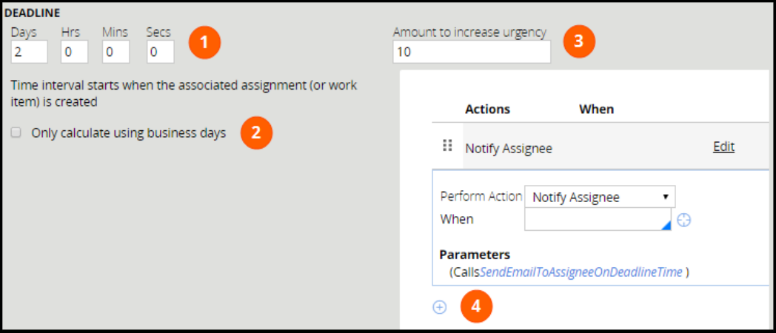Select the Mins input field
Image resolution: width=776 pixels, height=333 pixels.
point(116,52)
